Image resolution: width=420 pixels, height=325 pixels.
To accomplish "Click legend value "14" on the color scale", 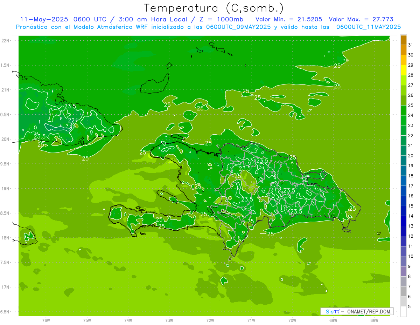I will pos(411,216).
